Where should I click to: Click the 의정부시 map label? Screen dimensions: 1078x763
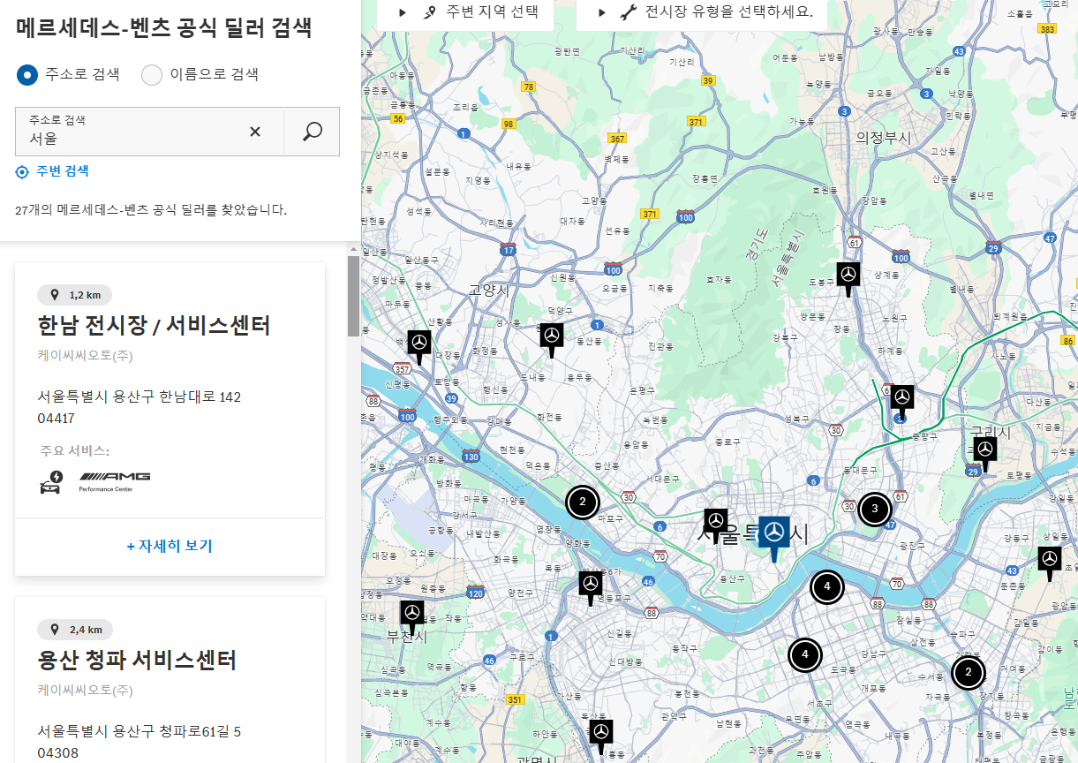coord(882,137)
